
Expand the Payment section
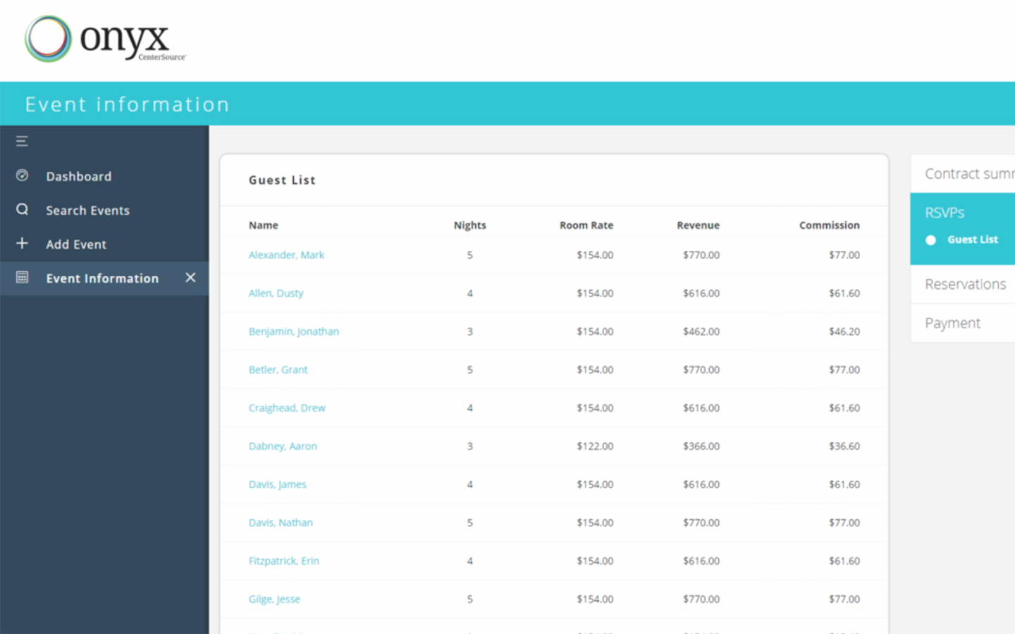pos(953,323)
